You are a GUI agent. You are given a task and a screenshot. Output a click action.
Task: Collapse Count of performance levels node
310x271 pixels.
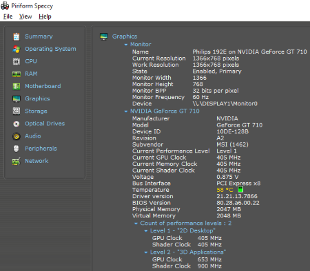pos(136,224)
